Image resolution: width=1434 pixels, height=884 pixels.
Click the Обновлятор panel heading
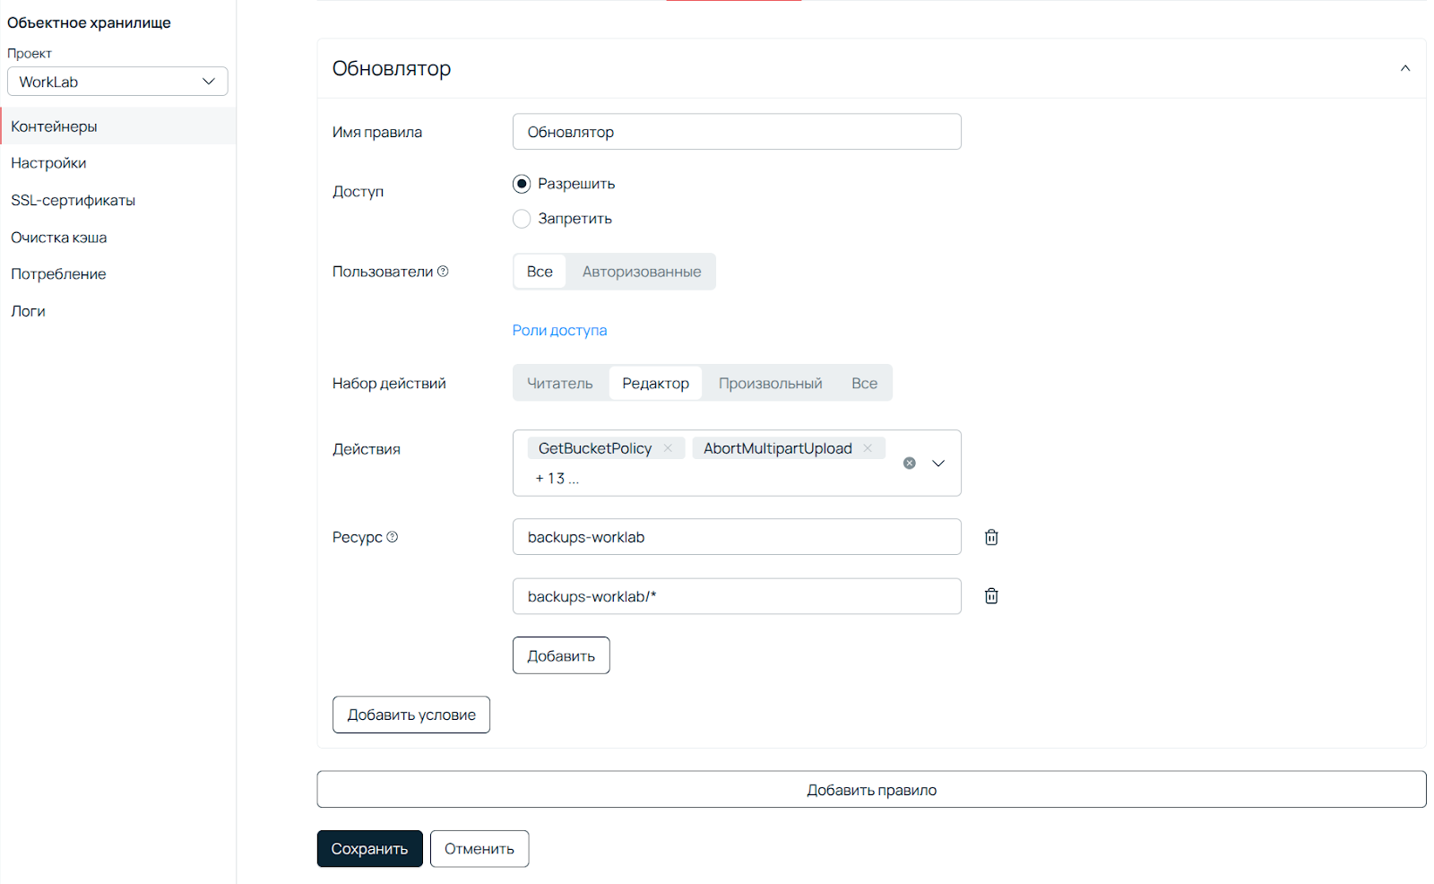[x=392, y=68]
